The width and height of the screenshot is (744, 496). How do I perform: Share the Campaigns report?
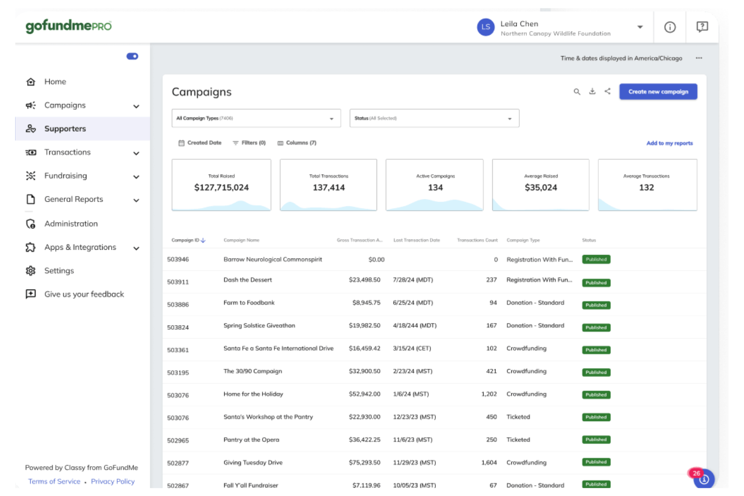click(607, 92)
